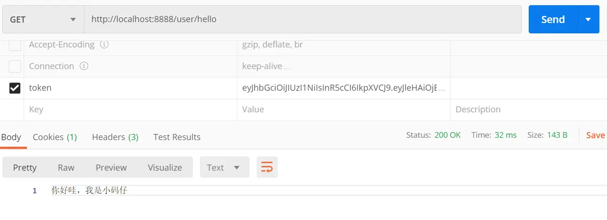Click the info icon next to Connection

84,66
